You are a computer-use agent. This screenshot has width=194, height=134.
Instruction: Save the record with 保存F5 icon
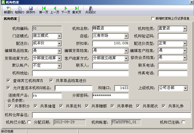pos(31,10)
